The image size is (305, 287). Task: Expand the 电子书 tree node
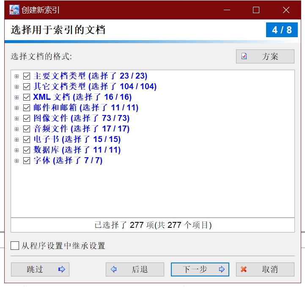pyautogui.click(x=17, y=139)
